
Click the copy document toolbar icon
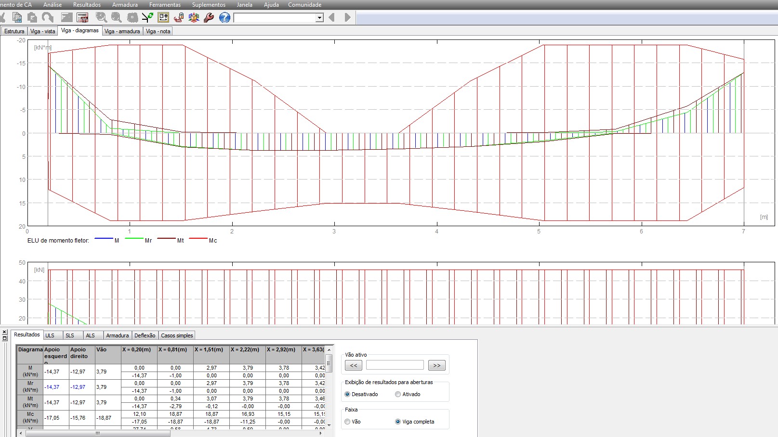point(17,18)
